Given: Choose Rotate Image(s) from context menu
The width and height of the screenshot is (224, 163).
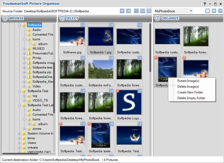Looking at the screenshot, I should [x=192, y=81].
